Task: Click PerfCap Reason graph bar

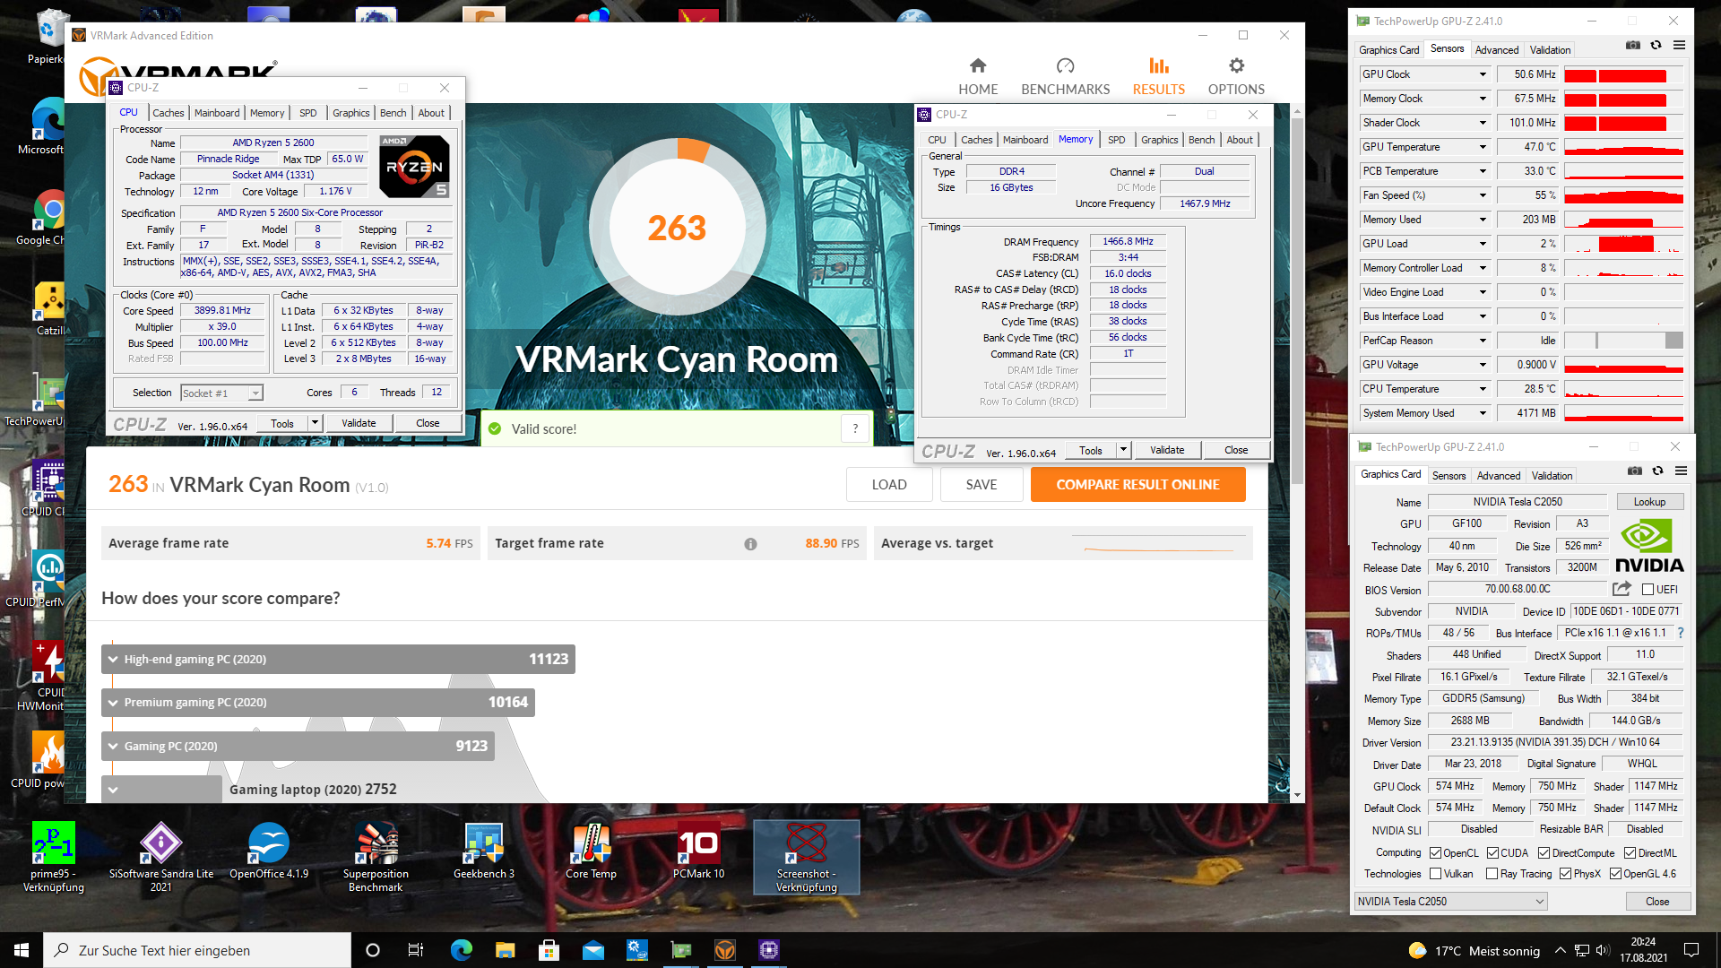Action: [1623, 341]
